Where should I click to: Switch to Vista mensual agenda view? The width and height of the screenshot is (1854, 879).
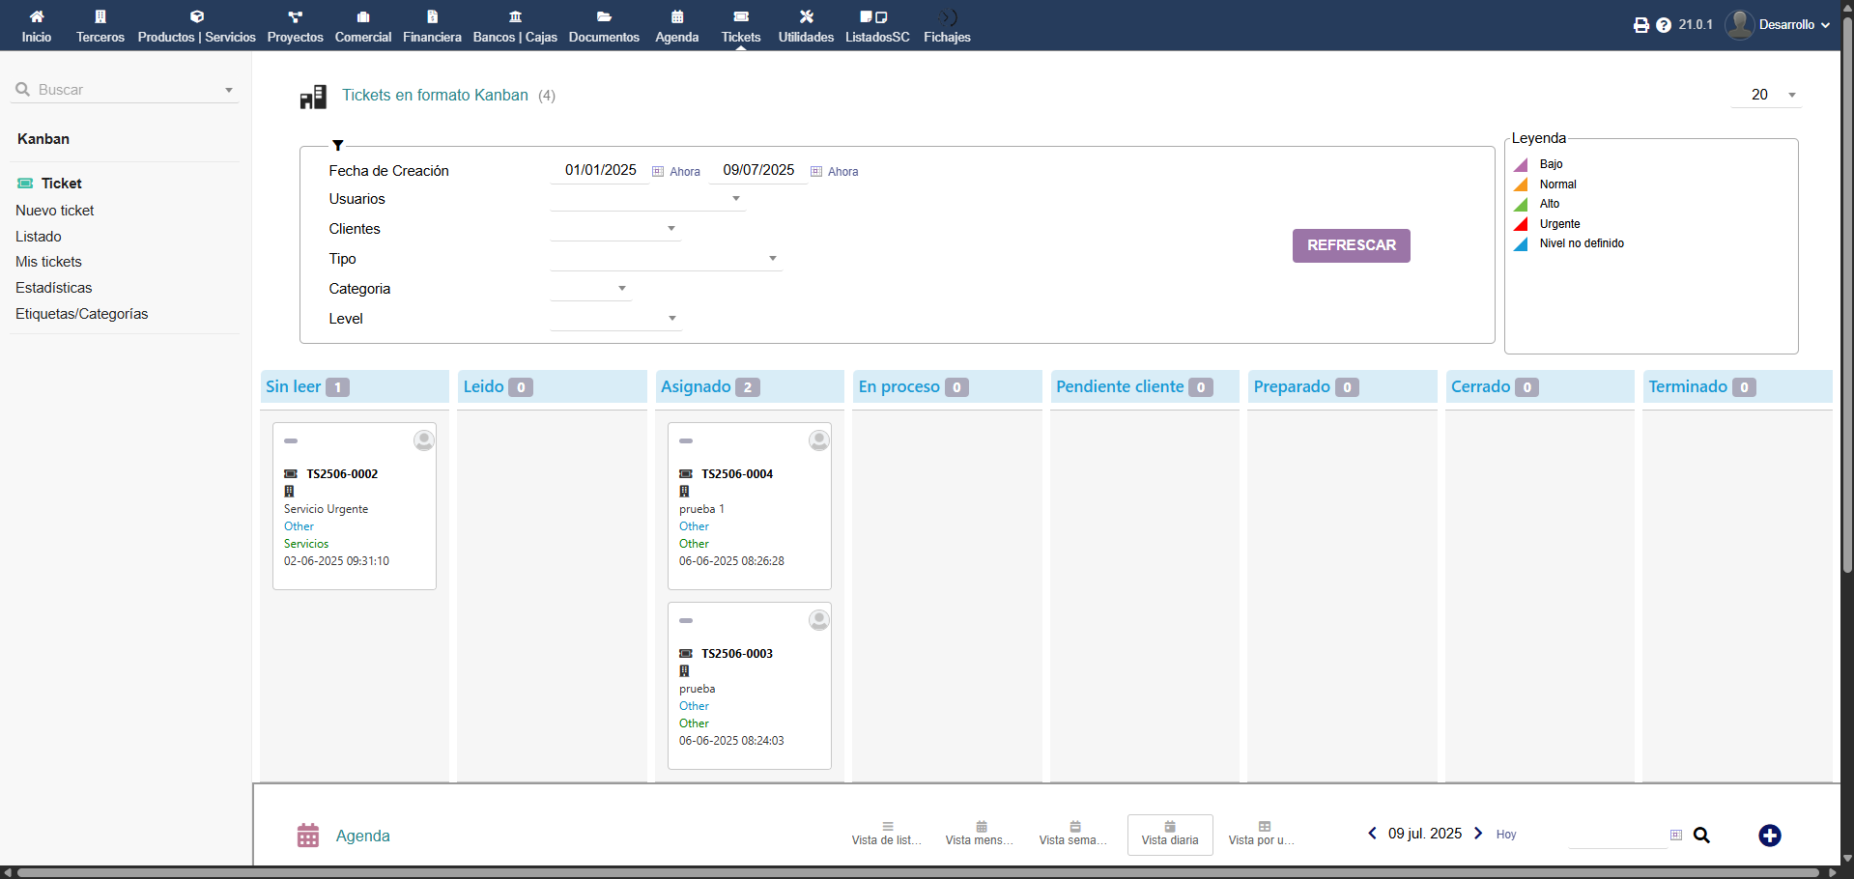click(981, 835)
